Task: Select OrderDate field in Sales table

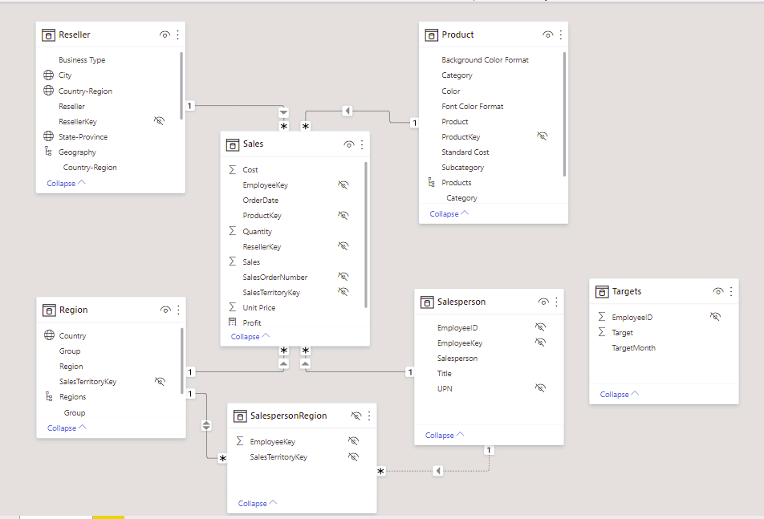Action: click(x=261, y=200)
